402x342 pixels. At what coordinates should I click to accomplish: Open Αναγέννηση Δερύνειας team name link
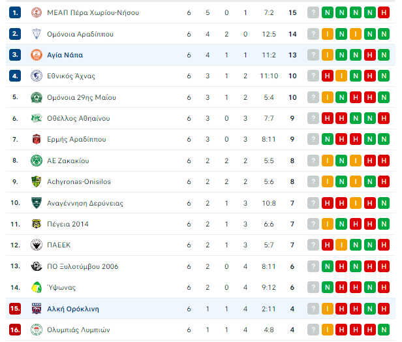85,203
